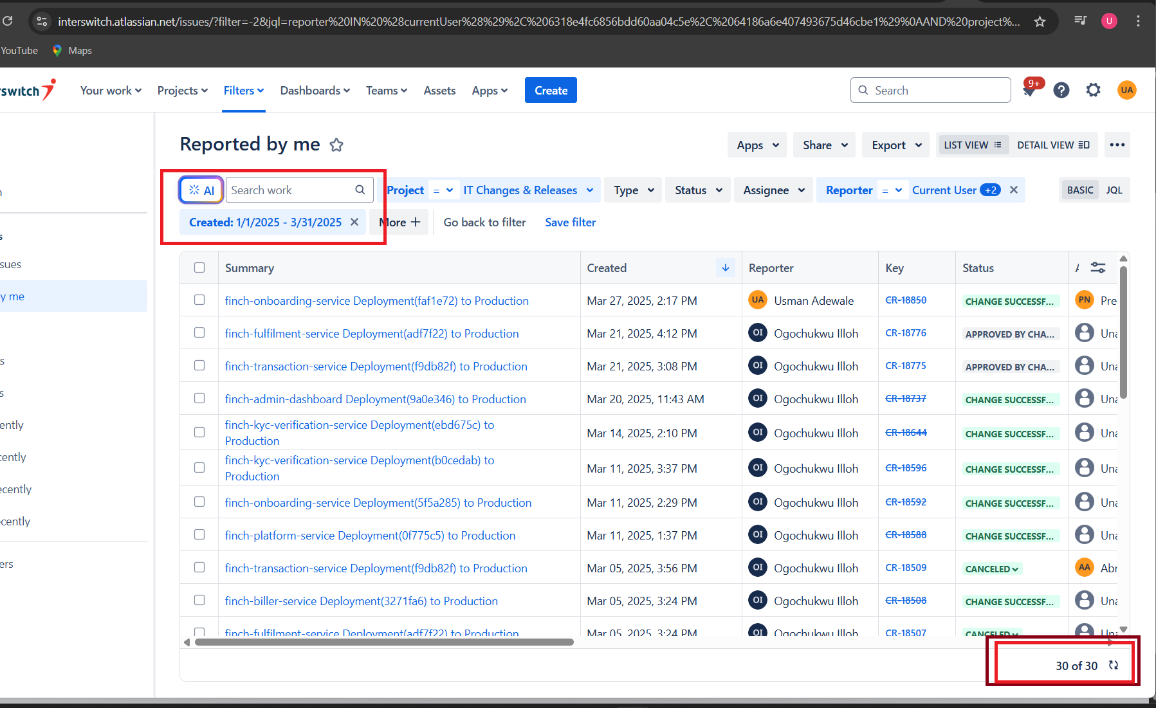Open the Dashboards menu
1156x708 pixels.
pyautogui.click(x=315, y=91)
